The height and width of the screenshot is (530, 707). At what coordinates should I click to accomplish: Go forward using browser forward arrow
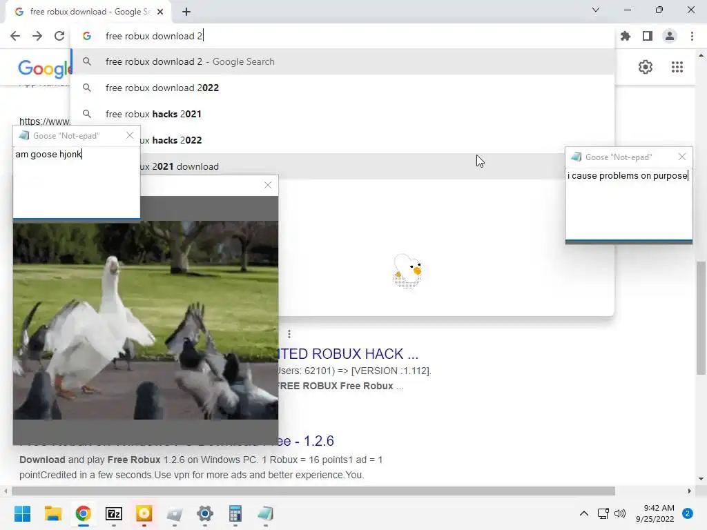point(37,36)
